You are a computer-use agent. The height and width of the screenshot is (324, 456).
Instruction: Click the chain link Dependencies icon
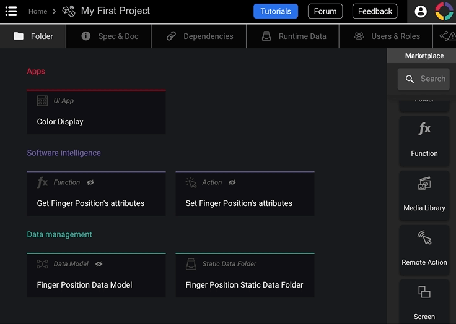(171, 36)
